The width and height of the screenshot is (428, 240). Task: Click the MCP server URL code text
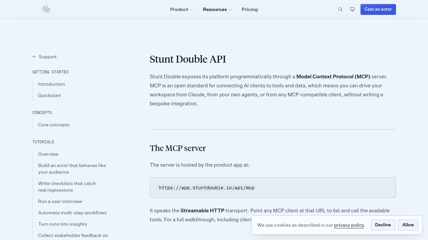pos(207,188)
